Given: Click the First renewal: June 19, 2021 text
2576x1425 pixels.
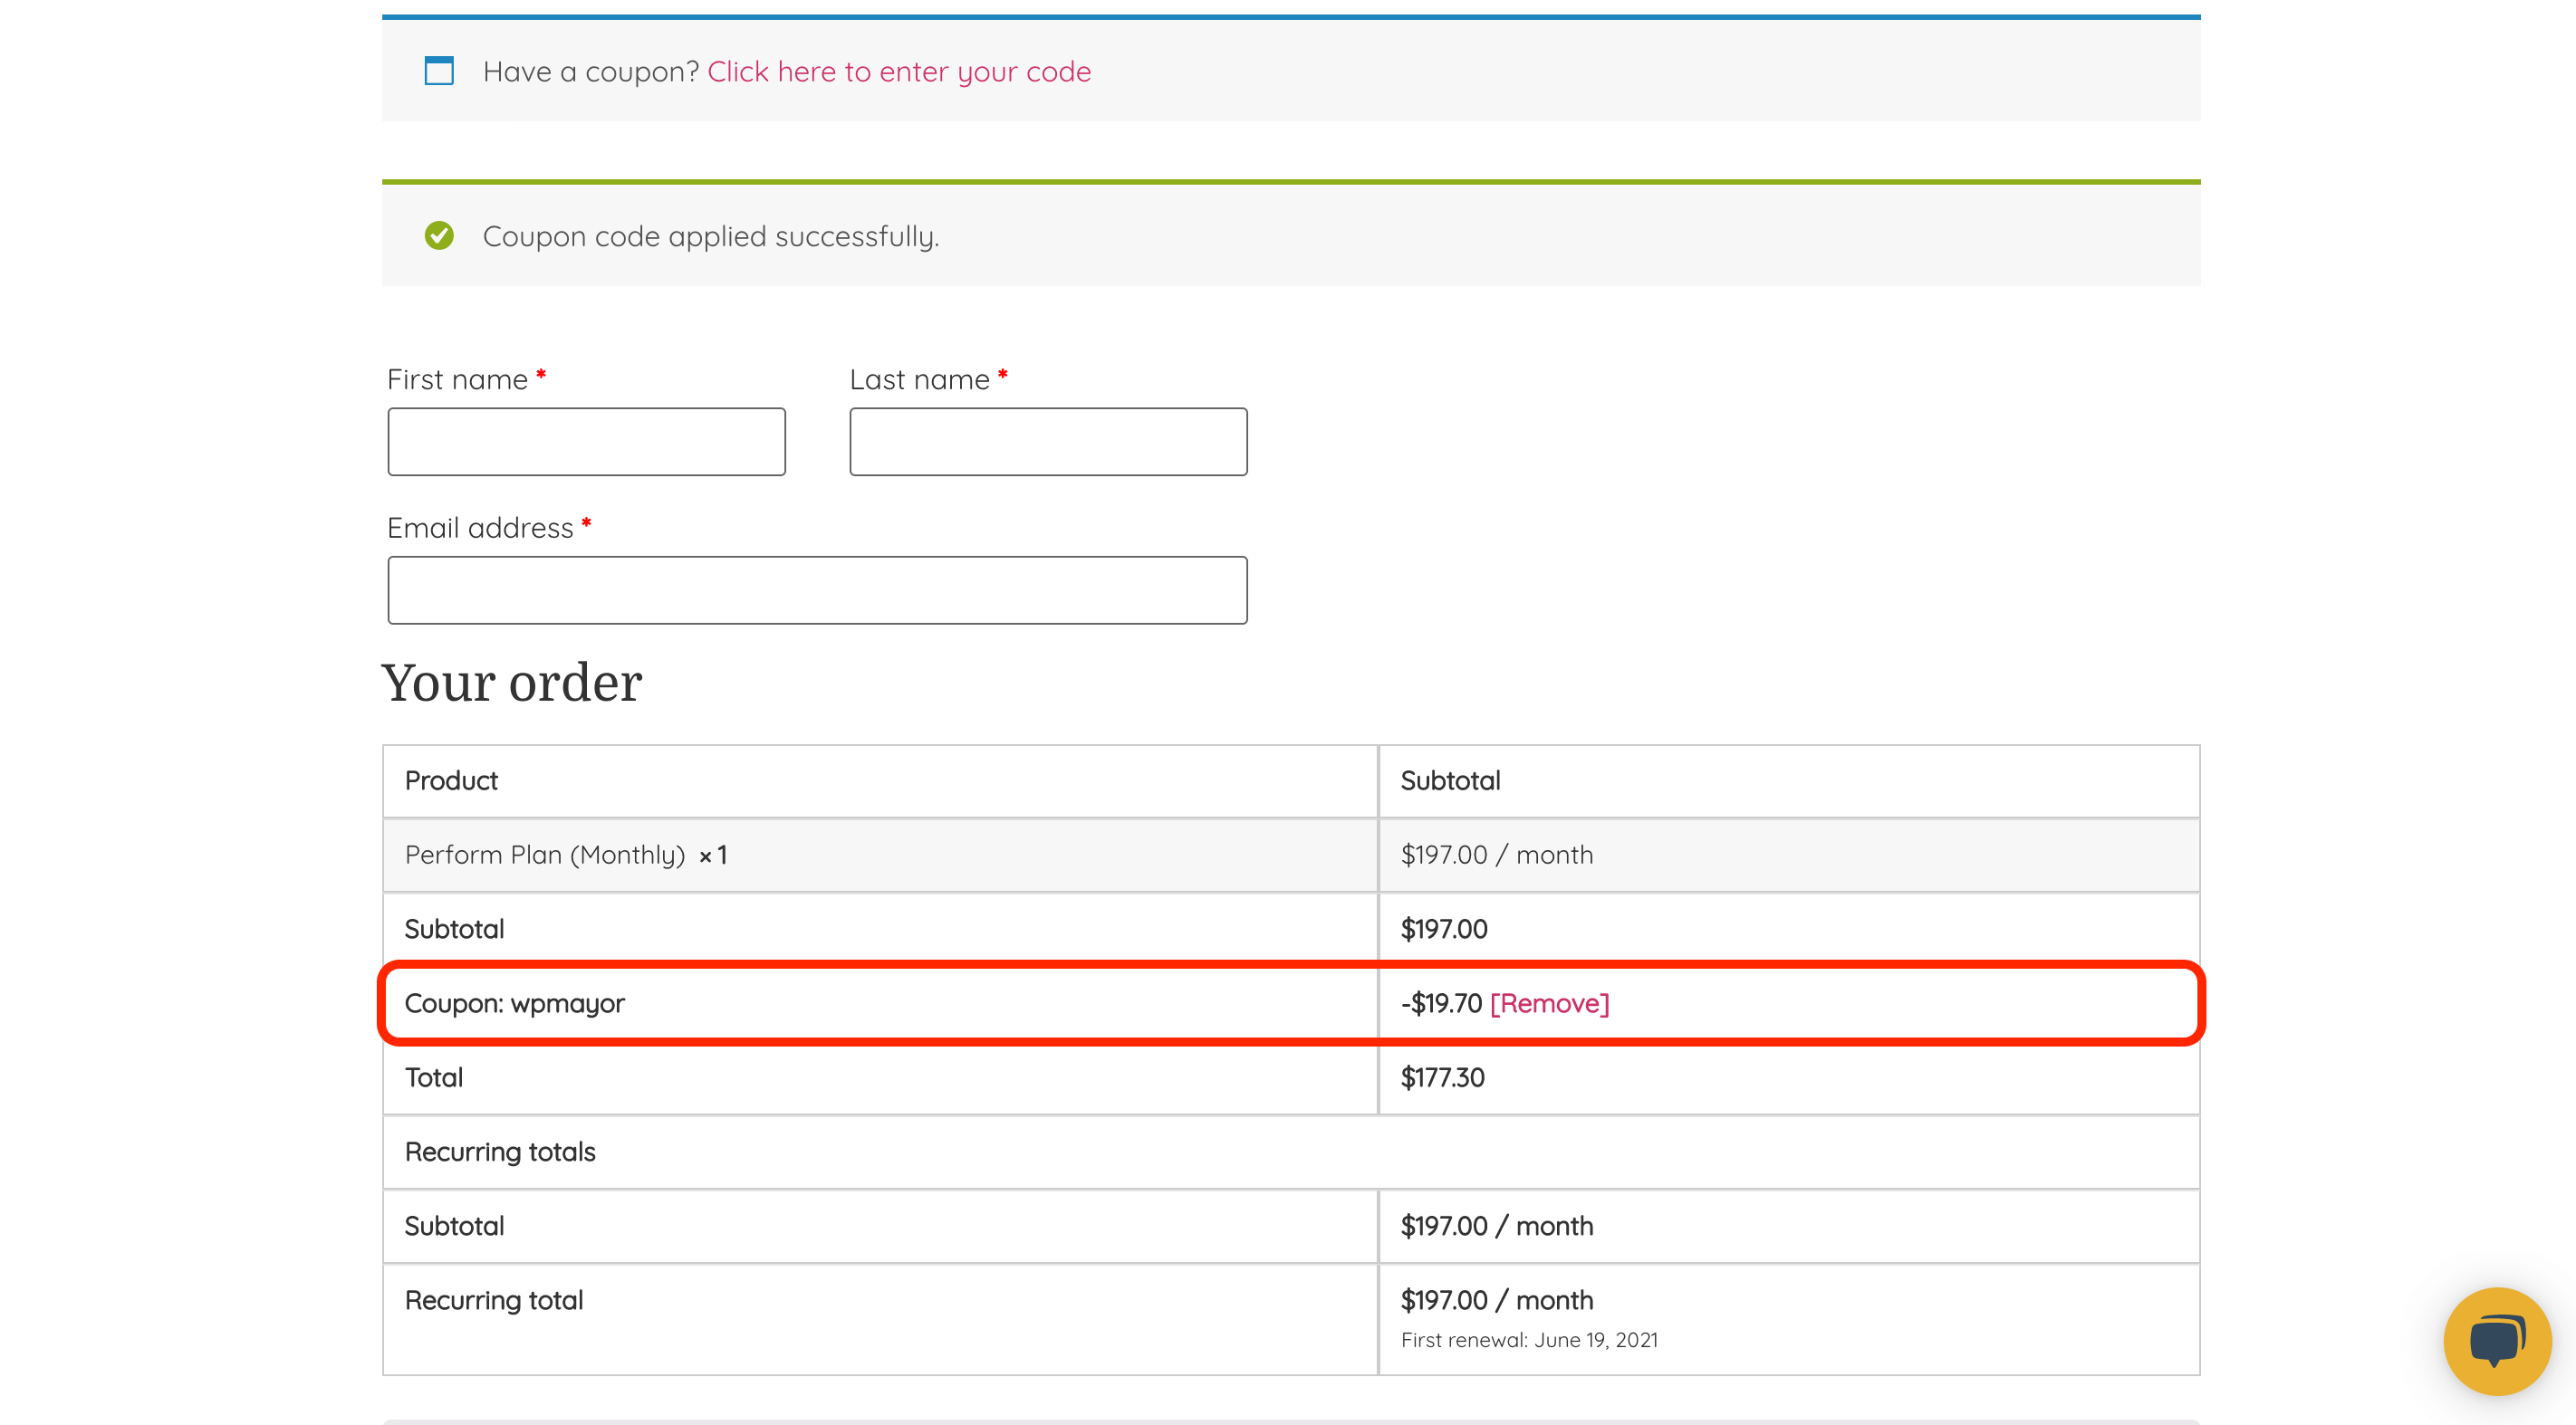Looking at the screenshot, I should pos(1529,1340).
